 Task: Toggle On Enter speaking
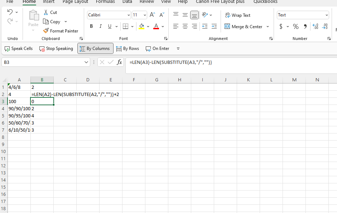tap(157, 49)
